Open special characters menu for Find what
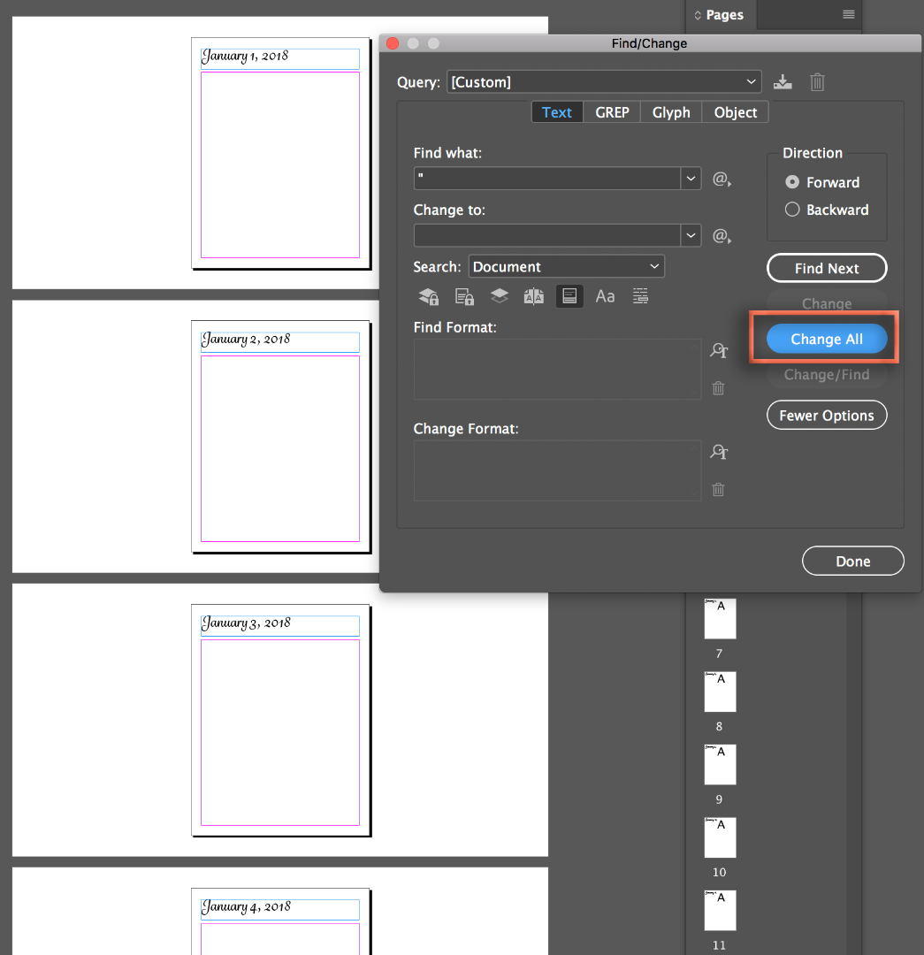Viewport: 924px width, 955px height. [x=722, y=179]
